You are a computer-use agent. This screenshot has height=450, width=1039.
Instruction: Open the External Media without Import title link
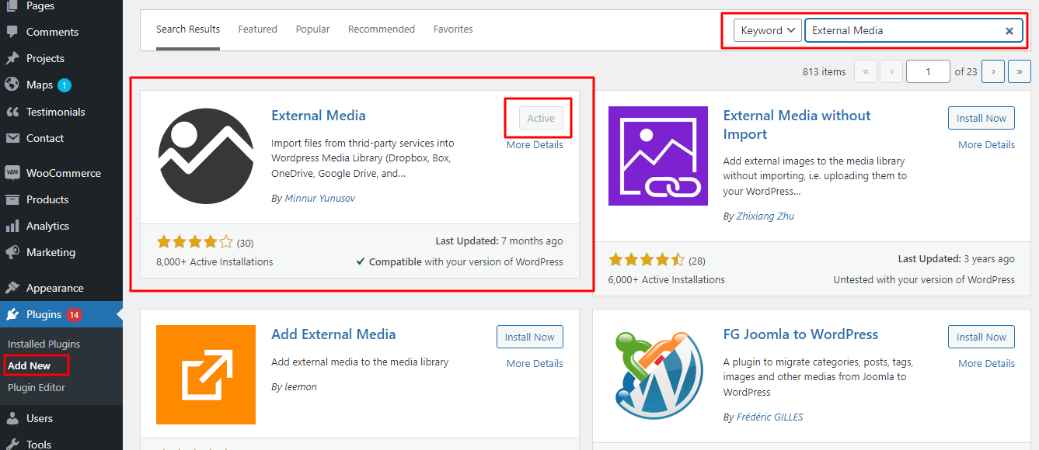pos(797,125)
